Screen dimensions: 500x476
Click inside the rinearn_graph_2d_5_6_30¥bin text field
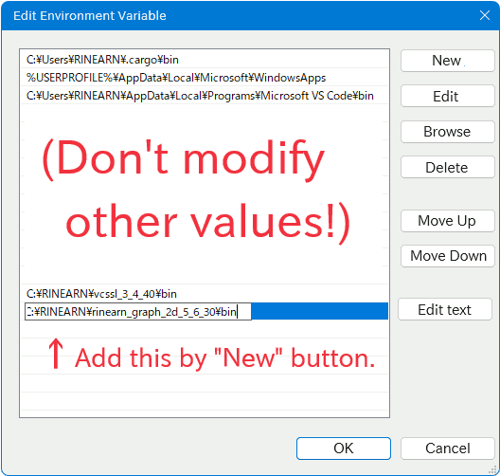[138, 311]
